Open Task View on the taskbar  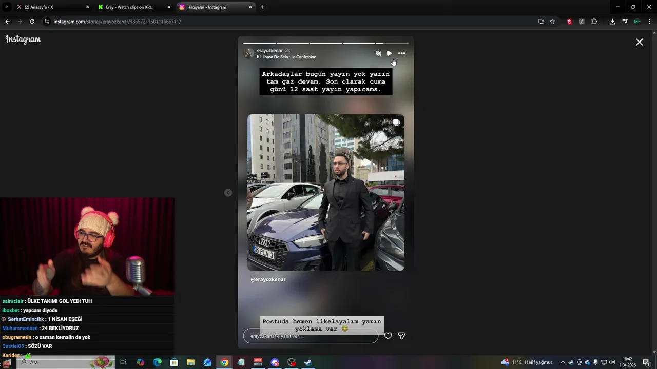pos(123,362)
